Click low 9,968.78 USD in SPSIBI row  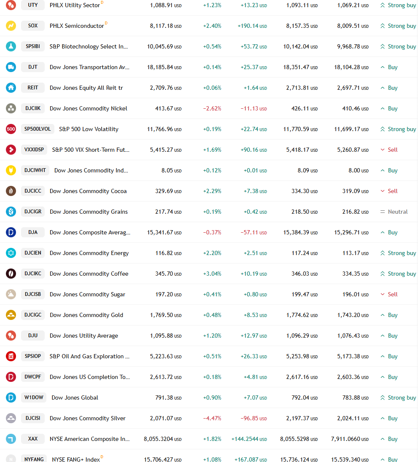click(x=353, y=46)
